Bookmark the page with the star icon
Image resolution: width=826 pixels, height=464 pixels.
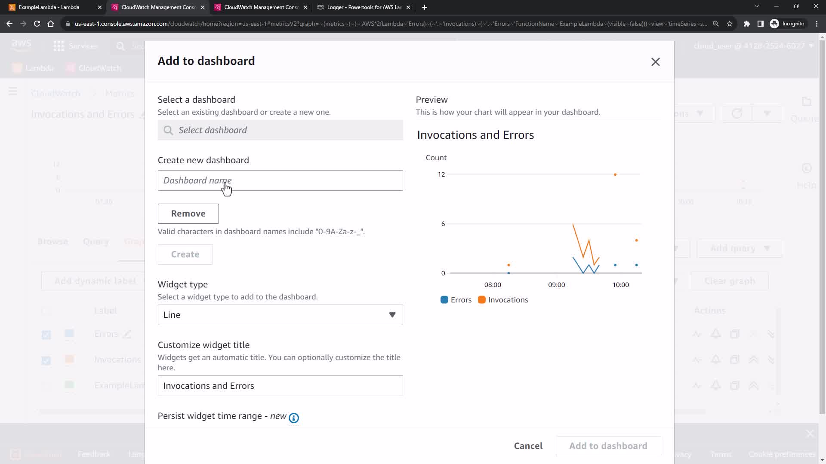pyautogui.click(x=730, y=24)
